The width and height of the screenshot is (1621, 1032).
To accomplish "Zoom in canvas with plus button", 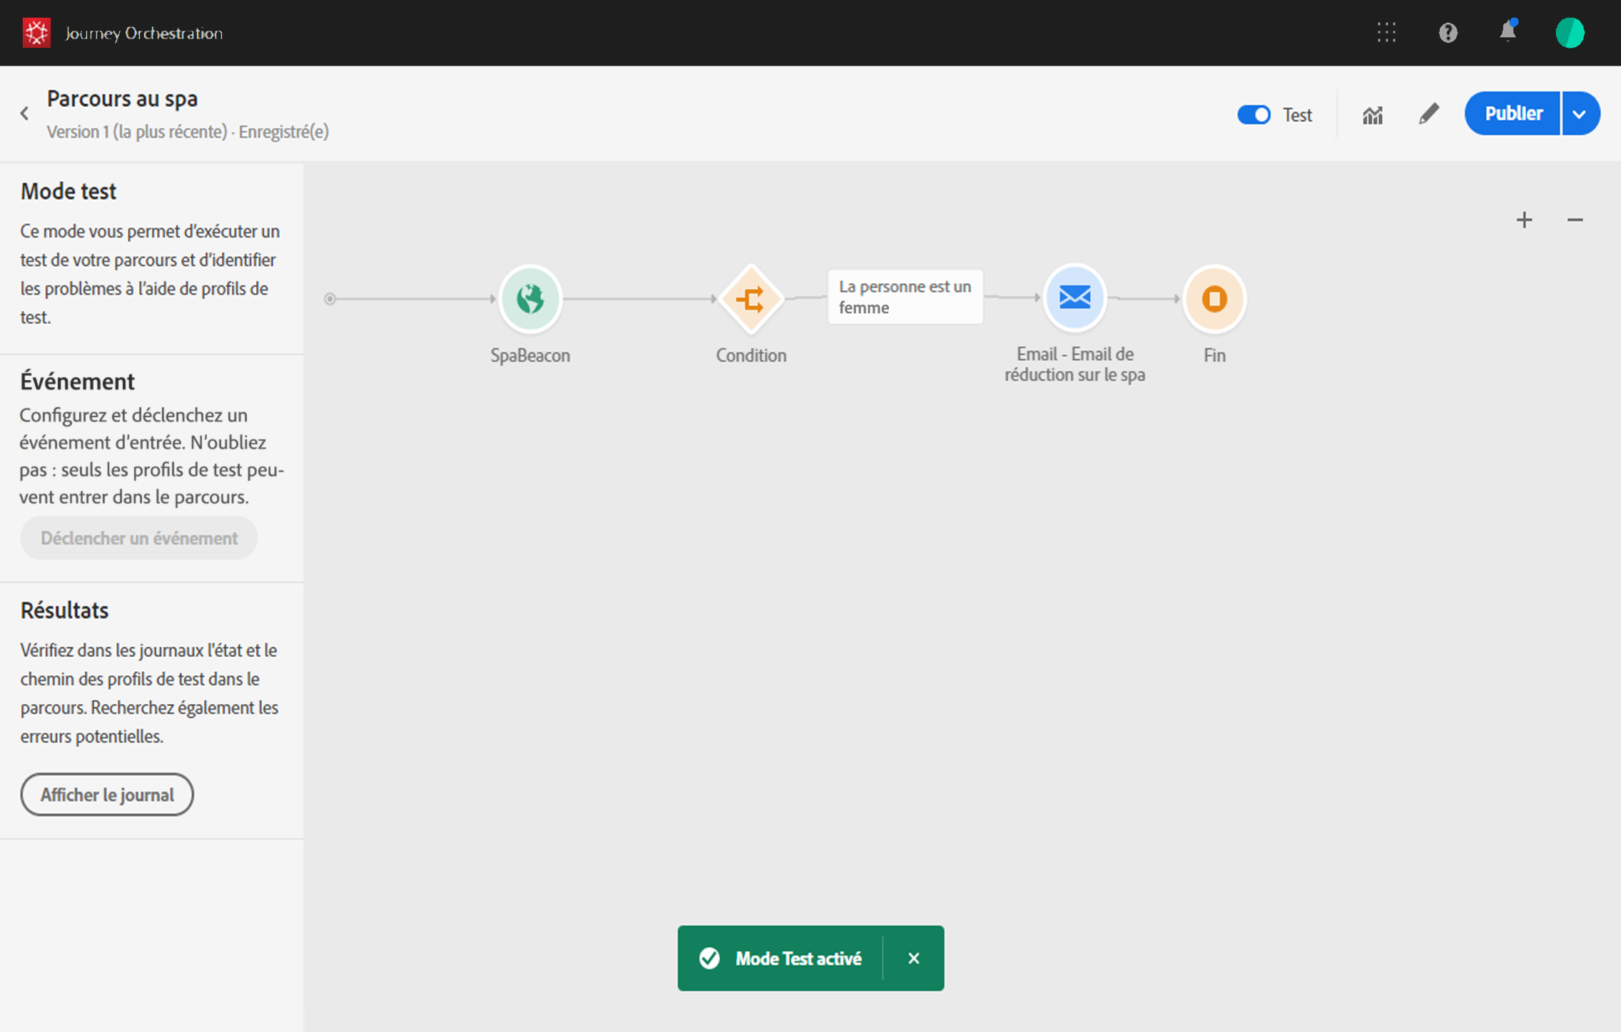I will pos(1524,220).
